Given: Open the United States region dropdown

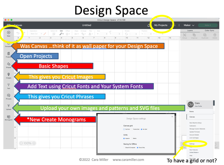Looking at the screenshot, I should pyautogui.click(x=194, y=152).
